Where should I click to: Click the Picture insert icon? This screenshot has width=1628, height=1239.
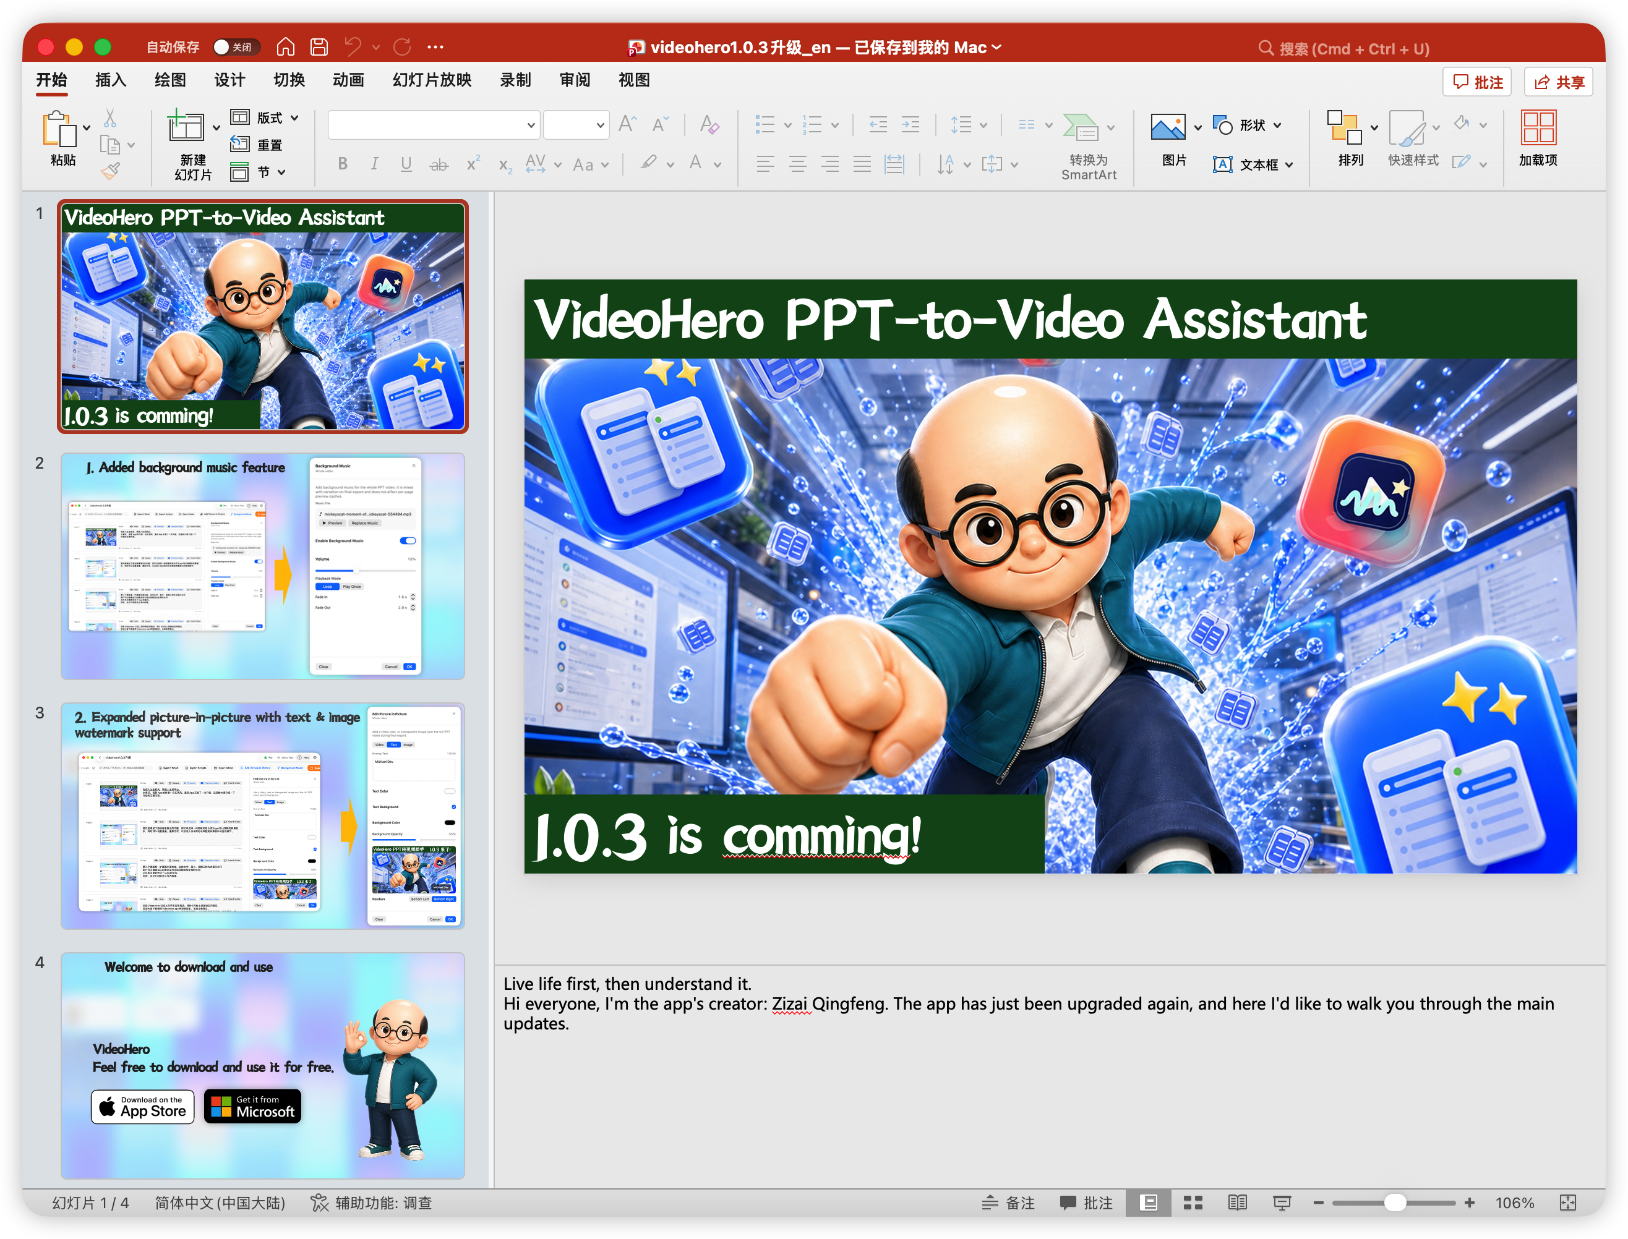click(x=1168, y=127)
